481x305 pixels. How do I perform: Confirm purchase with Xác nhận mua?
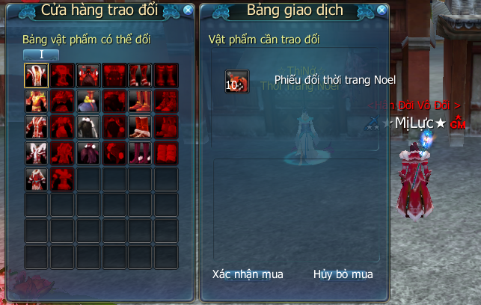(x=248, y=274)
